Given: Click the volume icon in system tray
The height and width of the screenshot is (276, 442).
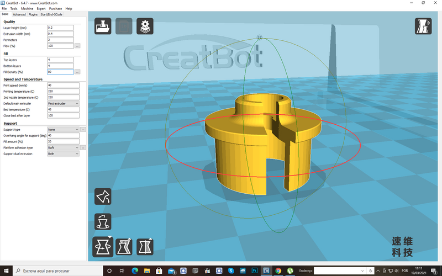Looking at the screenshot, I should pyautogui.click(x=397, y=270).
